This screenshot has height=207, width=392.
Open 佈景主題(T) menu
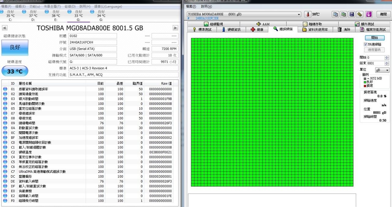[52, 6]
